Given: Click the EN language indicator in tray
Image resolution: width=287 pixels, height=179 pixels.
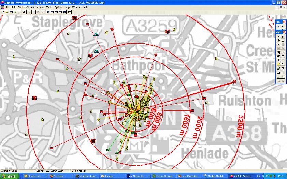Looking at the screenshot, I should pyautogui.click(x=258, y=176).
